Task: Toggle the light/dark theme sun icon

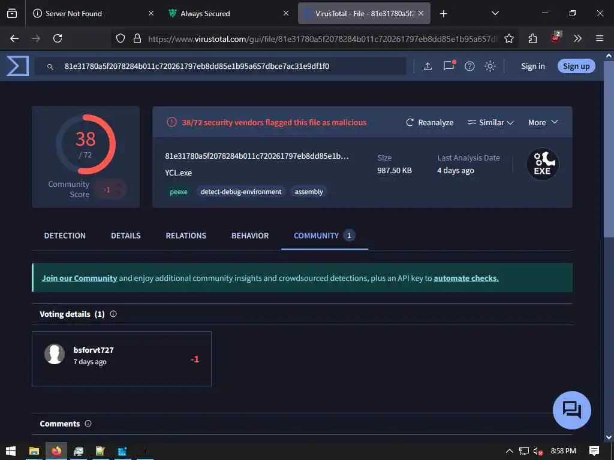Action: pyautogui.click(x=490, y=66)
